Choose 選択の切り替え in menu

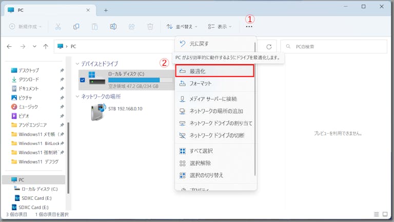click(x=215, y=175)
